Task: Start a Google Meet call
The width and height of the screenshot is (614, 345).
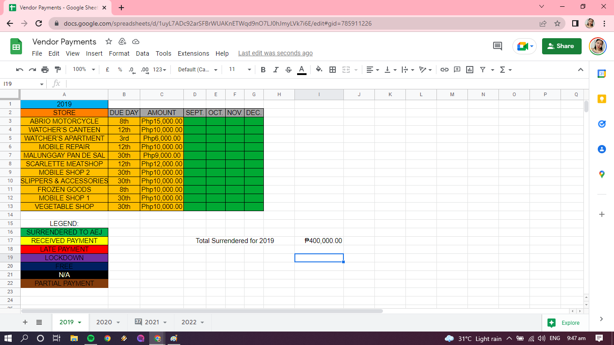Action: 525,46
